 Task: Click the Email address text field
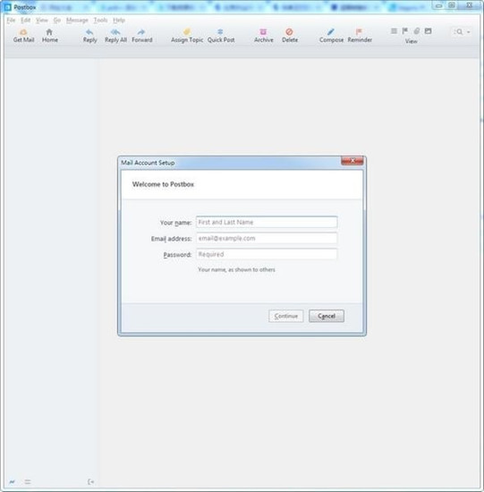[x=267, y=239]
